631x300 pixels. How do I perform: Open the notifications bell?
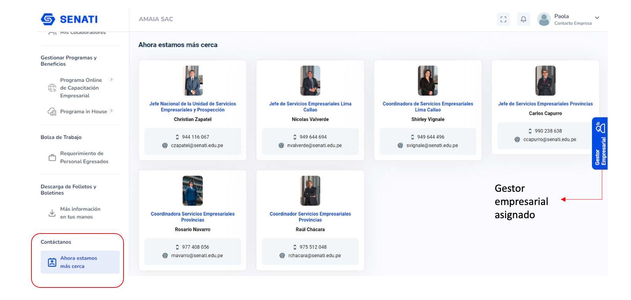point(524,19)
